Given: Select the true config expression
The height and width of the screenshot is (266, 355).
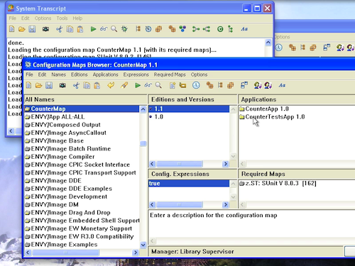Looking at the screenshot, I should [x=189, y=183].
